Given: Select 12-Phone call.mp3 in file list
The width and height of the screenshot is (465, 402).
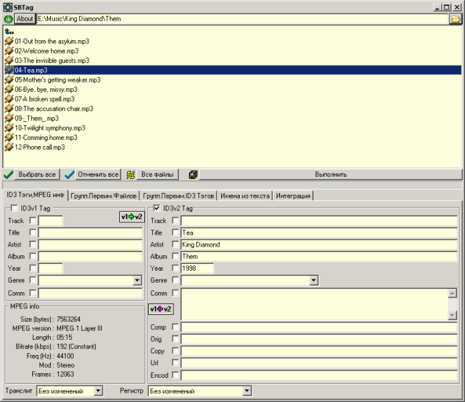Looking at the screenshot, I should point(40,147).
